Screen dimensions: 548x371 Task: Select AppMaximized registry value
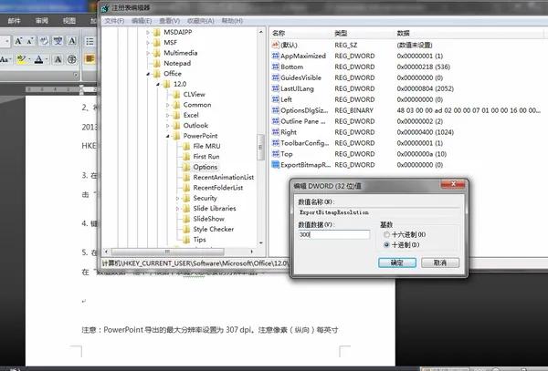point(303,56)
